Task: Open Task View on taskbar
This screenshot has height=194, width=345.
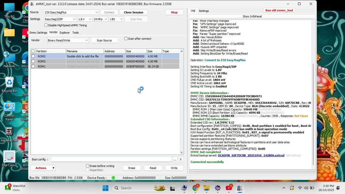Action: (x=172, y=188)
